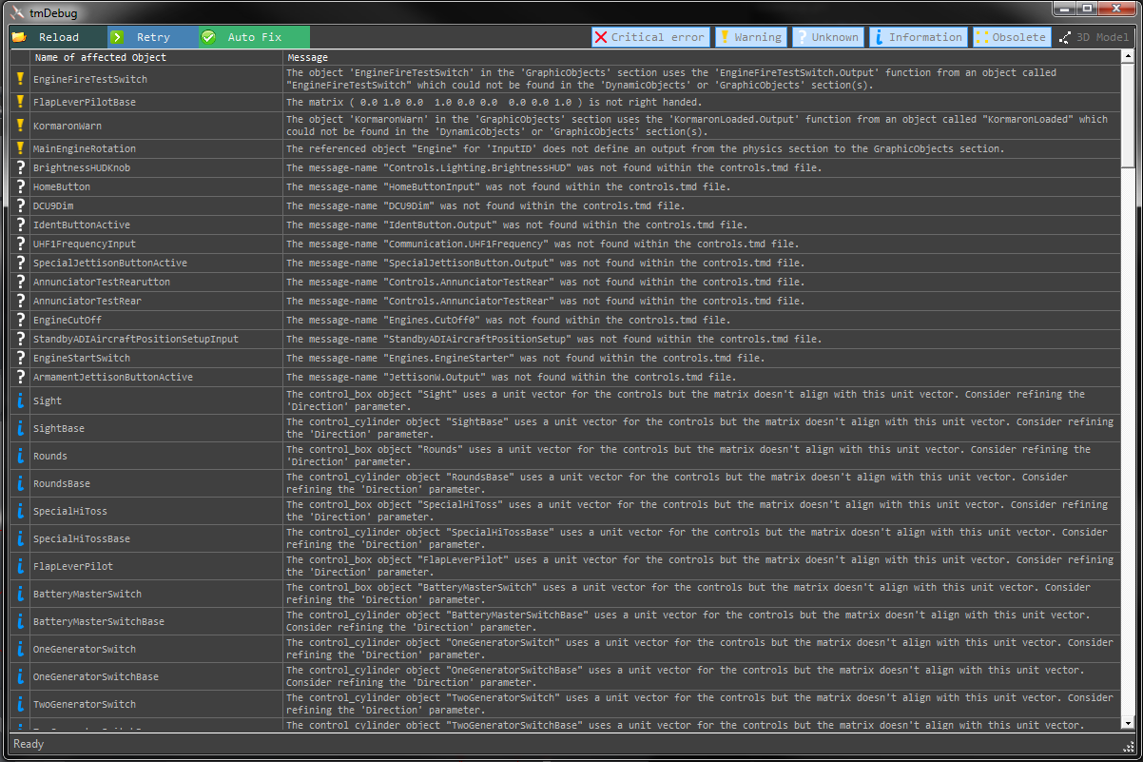
Task: Click the yellow folder icon on Reload
Action: coord(19,37)
